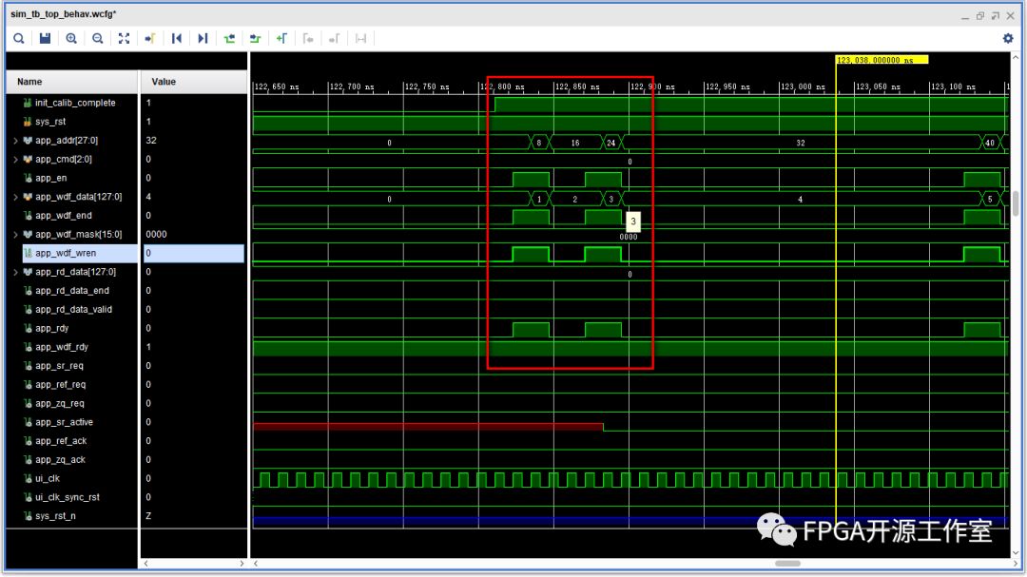This screenshot has height=577, width=1027.
Task: Select the sim_tb_top_behav.wcfg tab
Action: pyautogui.click(x=64, y=14)
